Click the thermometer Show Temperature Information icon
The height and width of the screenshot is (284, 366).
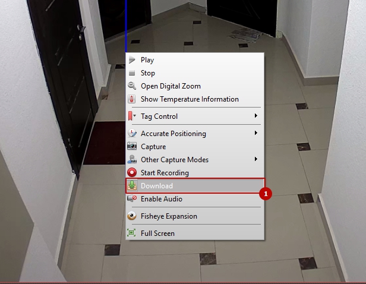(x=132, y=99)
